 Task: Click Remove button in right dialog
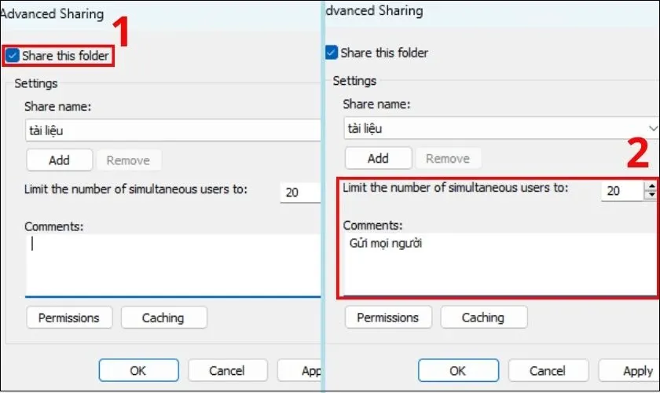click(448, 159)
